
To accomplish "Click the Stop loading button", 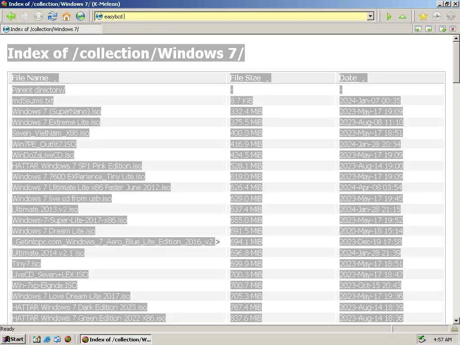I will pyautogui.click(x=39, y=17).
